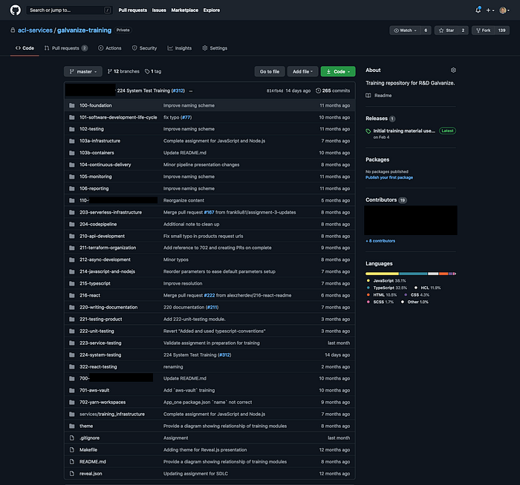520x485 pixels.
Task: View the 12 branches link
Action: [x=123, y=71]
